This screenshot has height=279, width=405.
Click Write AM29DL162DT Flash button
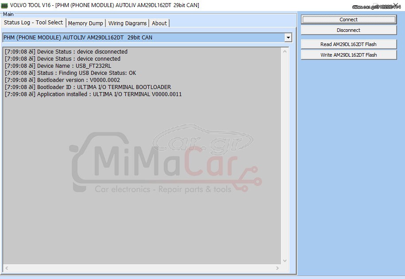pyautogui.click(x=349, y=55)
